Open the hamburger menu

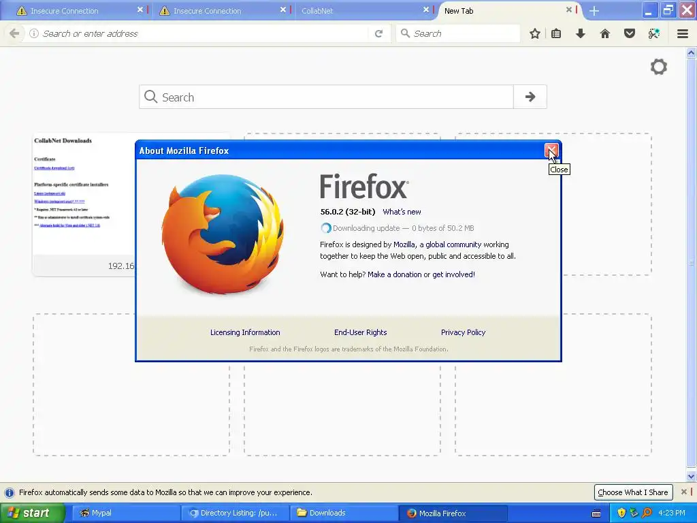pyautogui.click(x=683, y=33)
